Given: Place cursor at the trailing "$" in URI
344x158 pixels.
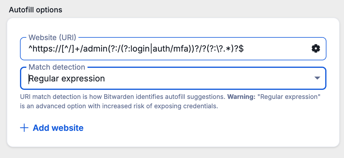Looking at the screenshot, I should [241, 48].
